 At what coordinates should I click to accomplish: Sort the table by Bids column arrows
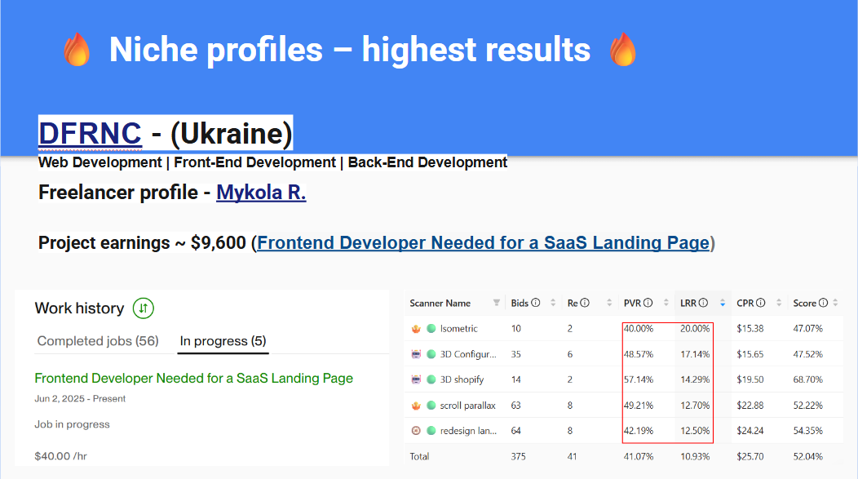point(553,303)
